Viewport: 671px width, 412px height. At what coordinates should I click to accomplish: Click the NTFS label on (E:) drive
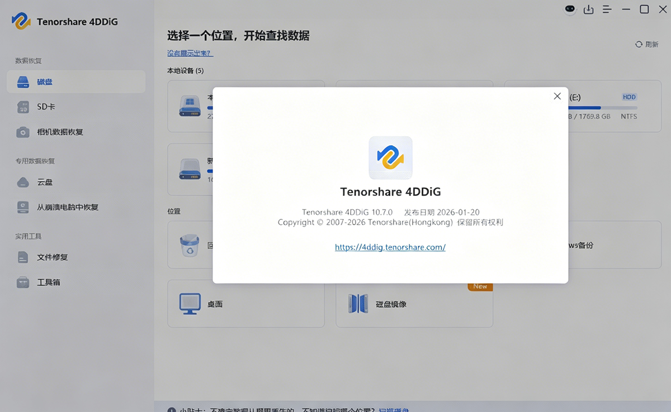629,117
